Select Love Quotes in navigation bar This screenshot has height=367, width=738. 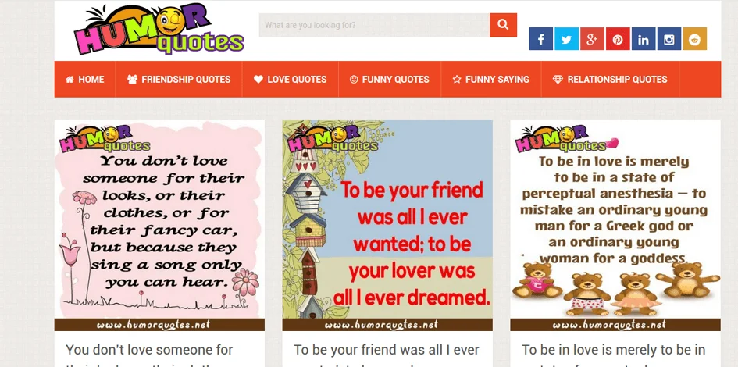point(291,79)
